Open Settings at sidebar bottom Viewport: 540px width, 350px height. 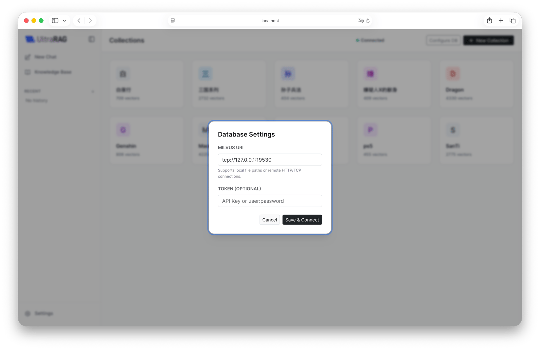39,313
